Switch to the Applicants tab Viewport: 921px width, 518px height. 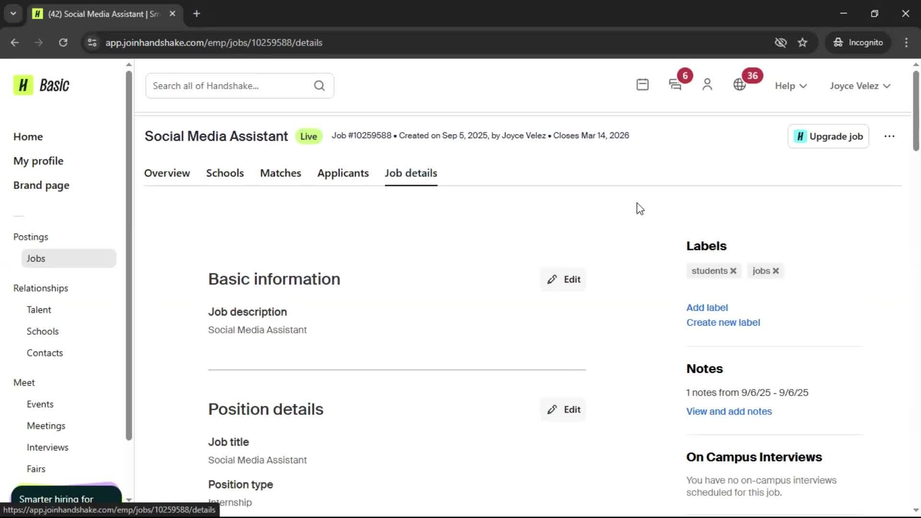[x=343, y=173]
